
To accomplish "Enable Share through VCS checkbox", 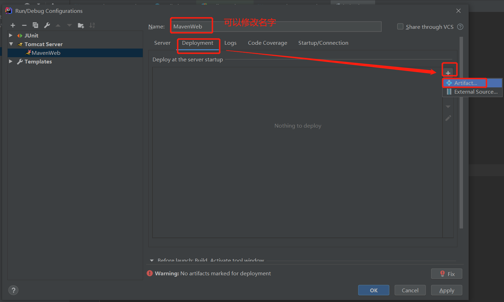I will (x=400, y=27).
